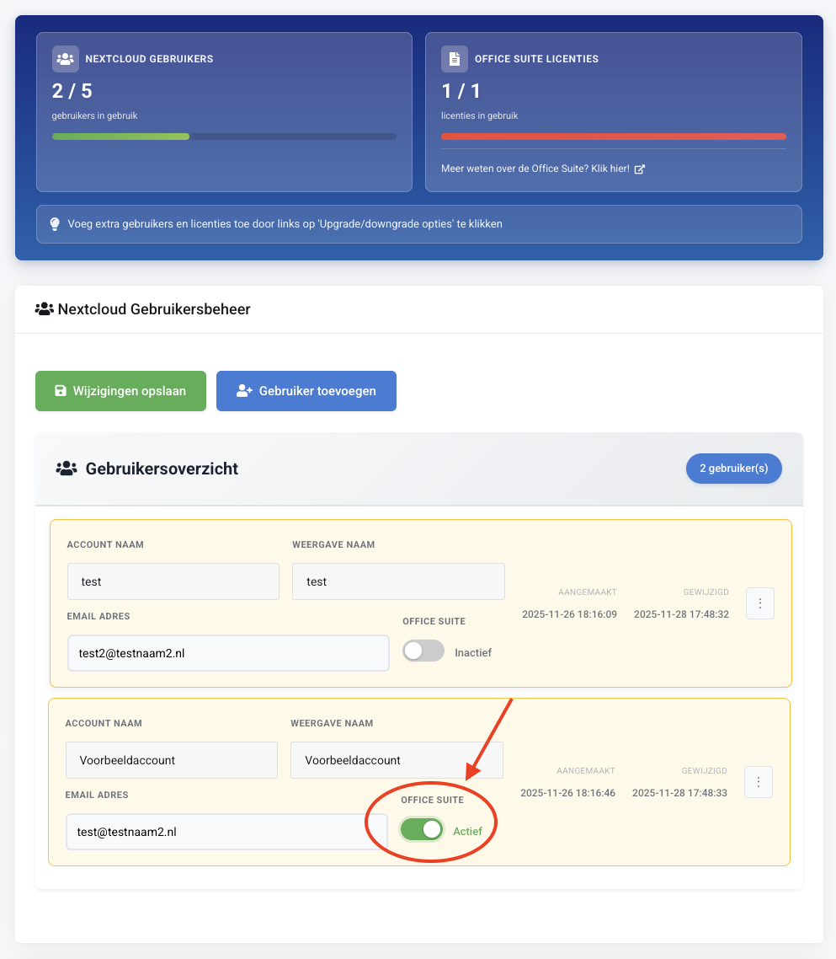Click created date 2025-11-26 18:16:09

tap(570, 614)
